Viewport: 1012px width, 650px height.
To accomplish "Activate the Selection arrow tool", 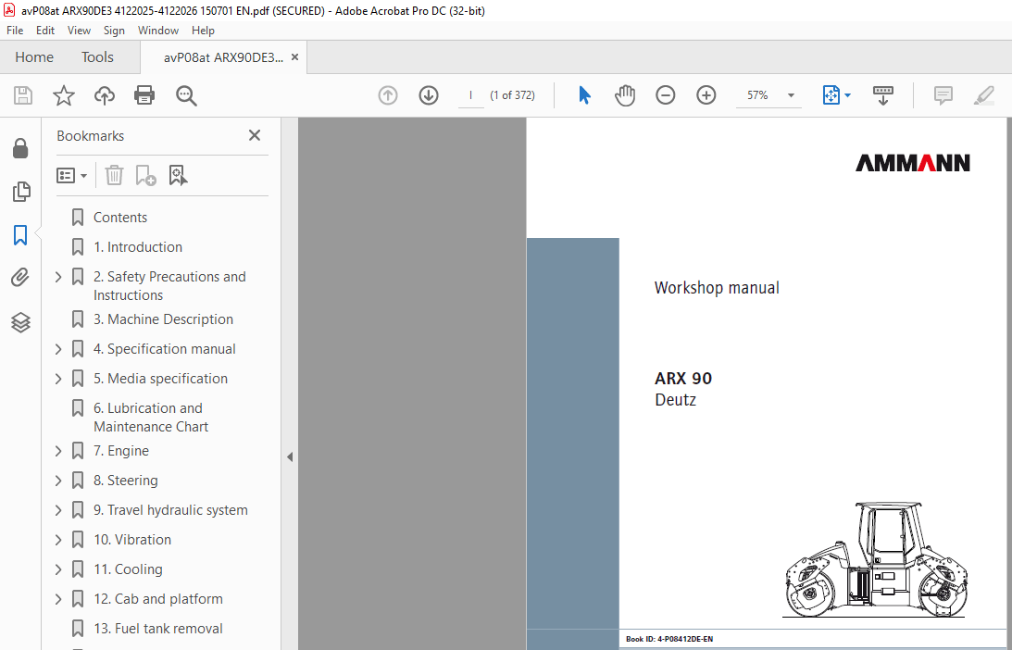I will (584, 95).
